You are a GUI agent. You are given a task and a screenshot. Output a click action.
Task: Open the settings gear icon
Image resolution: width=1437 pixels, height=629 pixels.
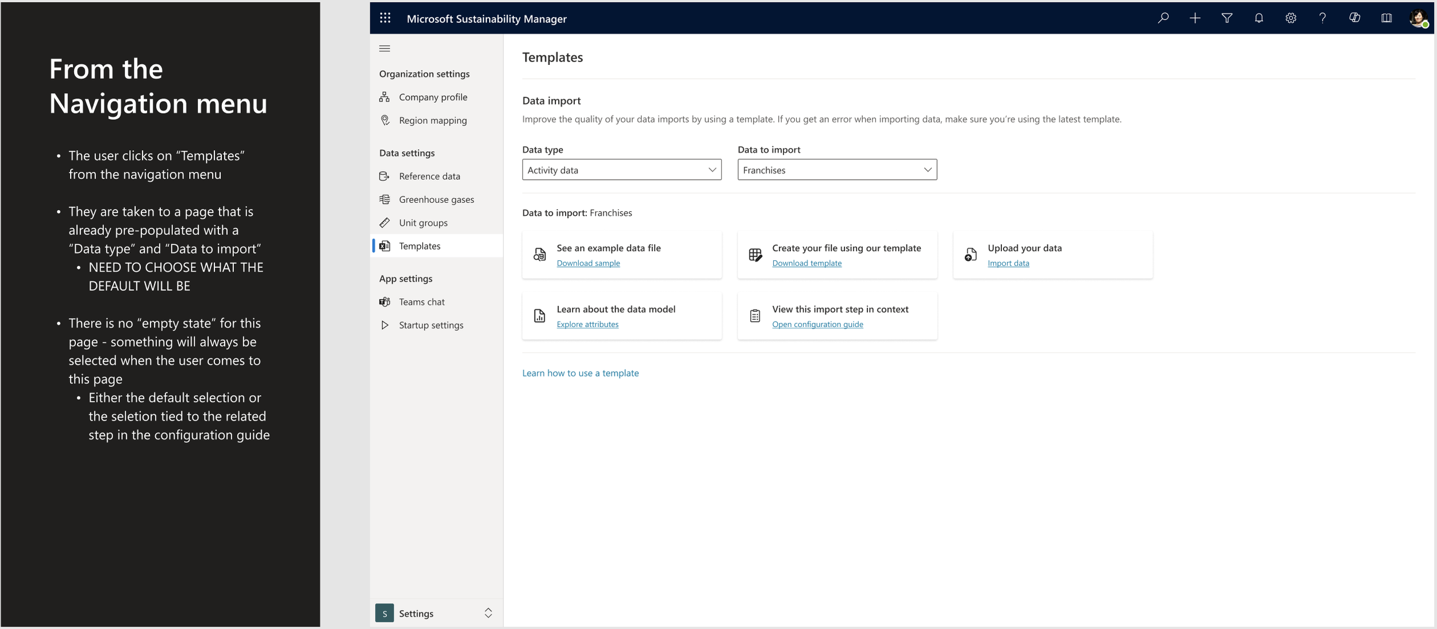(1290, 18)
